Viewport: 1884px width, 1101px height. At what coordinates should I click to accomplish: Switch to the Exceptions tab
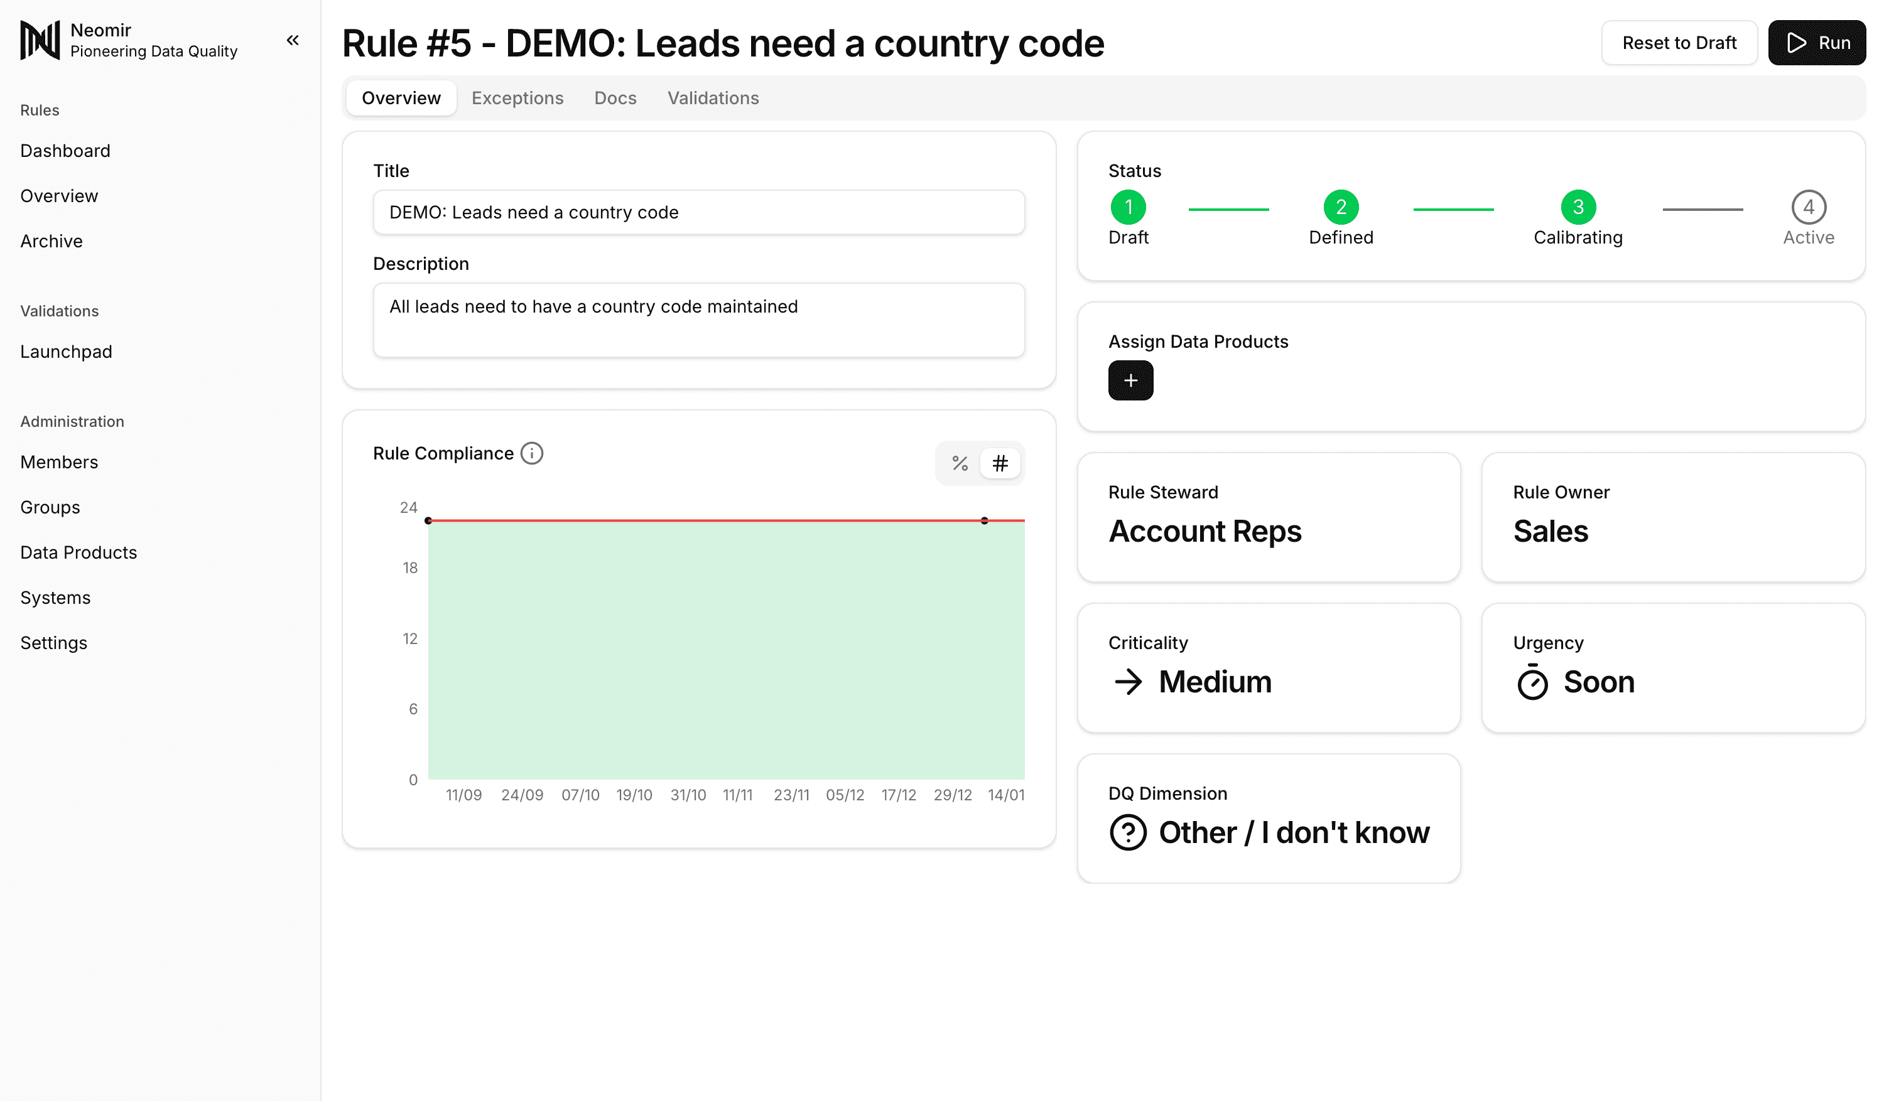[517, 97]
